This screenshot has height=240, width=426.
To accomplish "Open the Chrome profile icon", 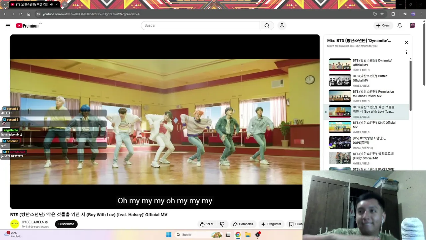I will (413, 14).
